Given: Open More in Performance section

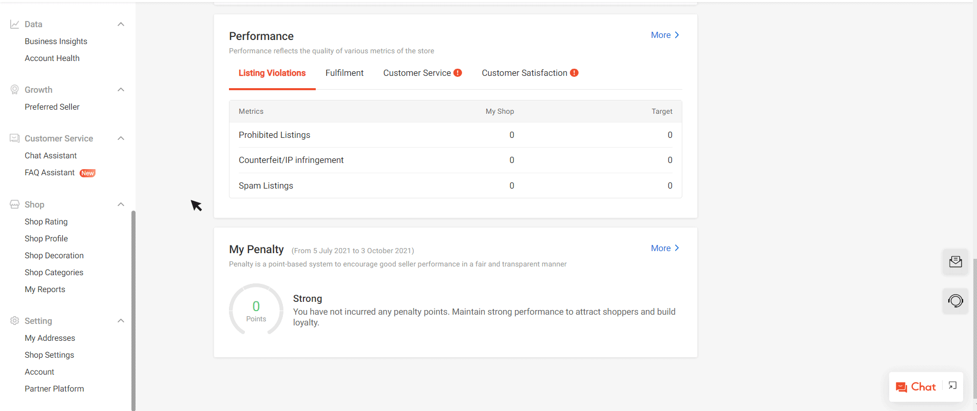Looking at the screenshot, I should click(x=664, y=35).
